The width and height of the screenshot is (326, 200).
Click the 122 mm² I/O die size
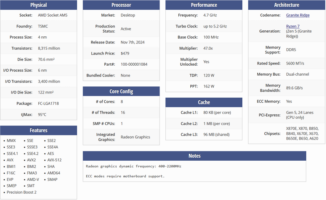coord(46,92)
